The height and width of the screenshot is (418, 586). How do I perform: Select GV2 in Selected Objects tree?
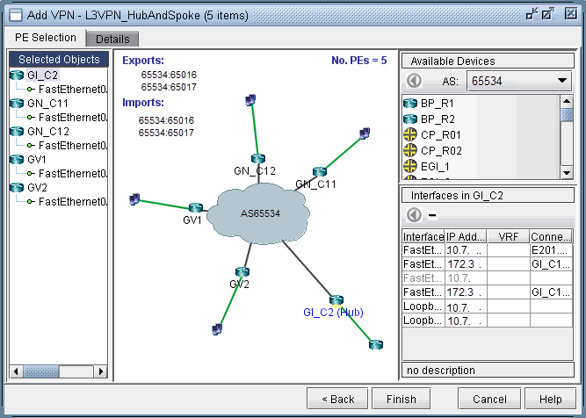pyautogui.click(x=37, y=187)
